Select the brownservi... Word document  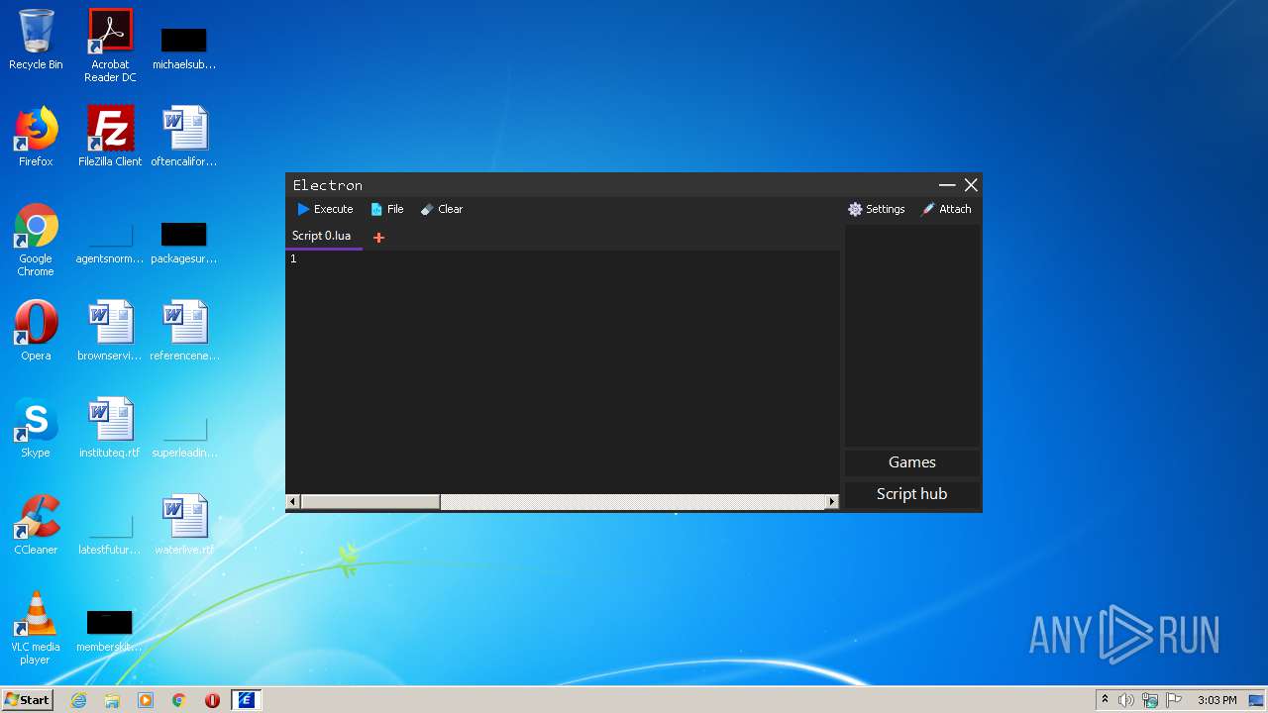(x=110, y=331)
